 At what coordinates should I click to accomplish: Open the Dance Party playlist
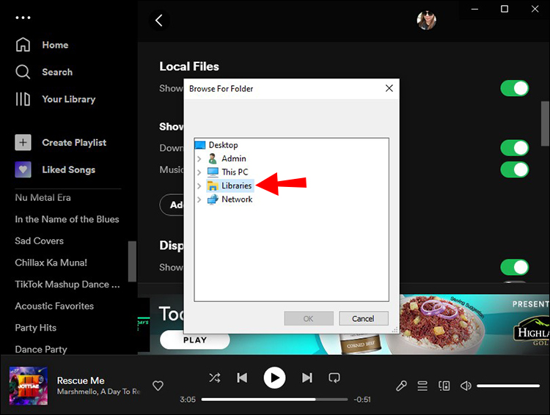coord(41,350)
